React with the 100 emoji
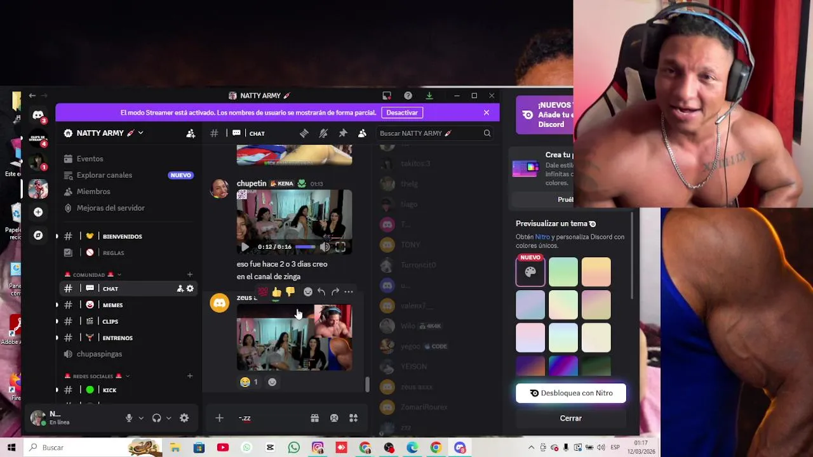The height and width of the screenshot is (457, 813). (263, 292)
